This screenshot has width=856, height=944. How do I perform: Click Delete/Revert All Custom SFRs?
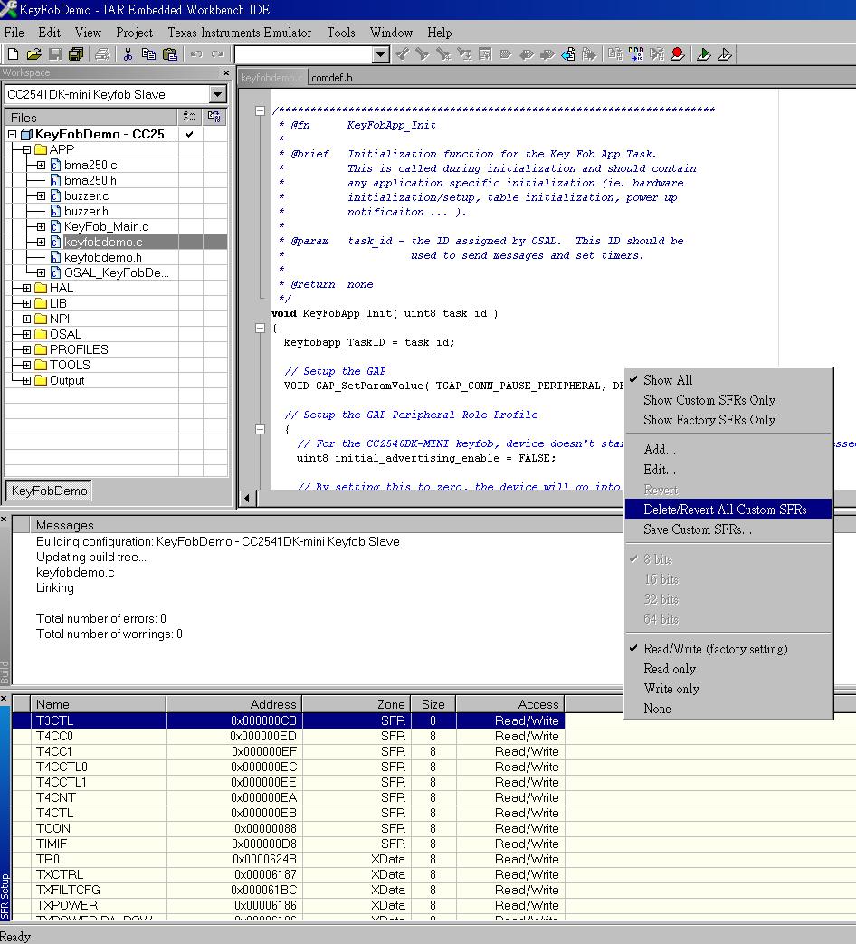[x=725, y=510]
